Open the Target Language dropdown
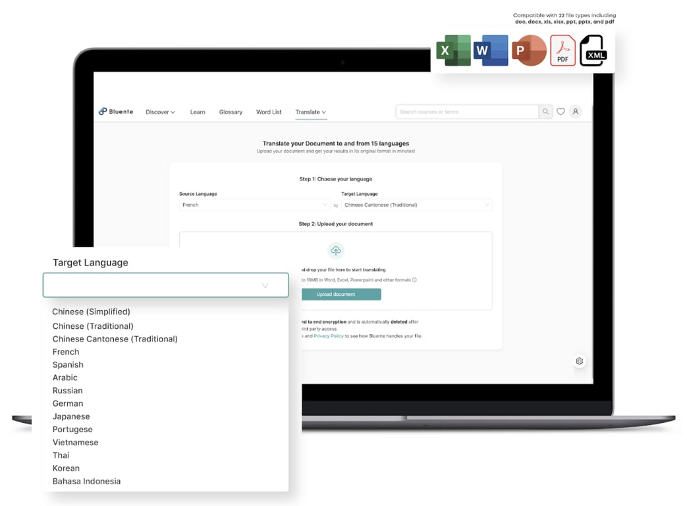 (x=165, y=285)
